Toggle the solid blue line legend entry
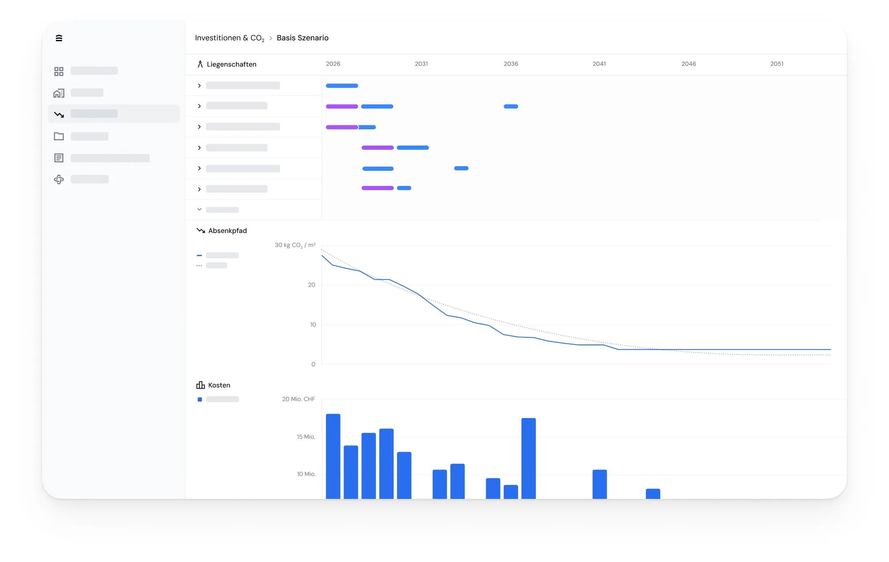 tap(217, 255)
